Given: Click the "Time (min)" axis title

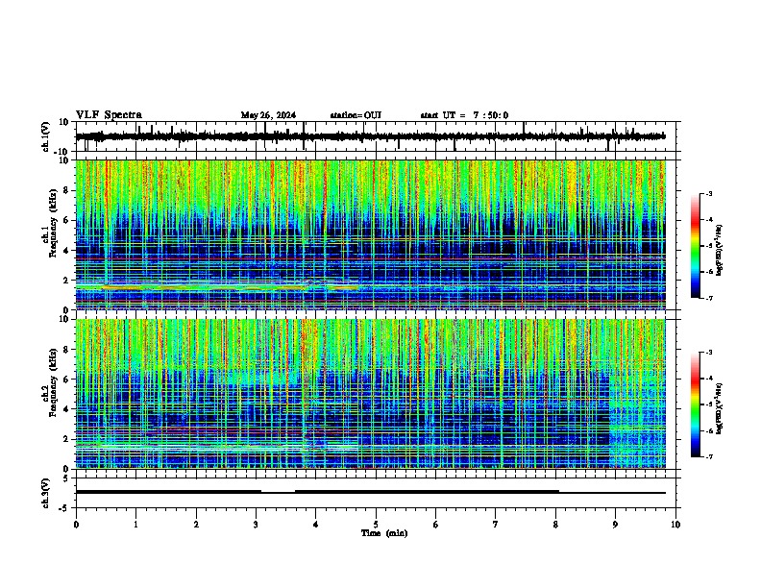Looking at the screenshot, I should [x=384, y=533].
